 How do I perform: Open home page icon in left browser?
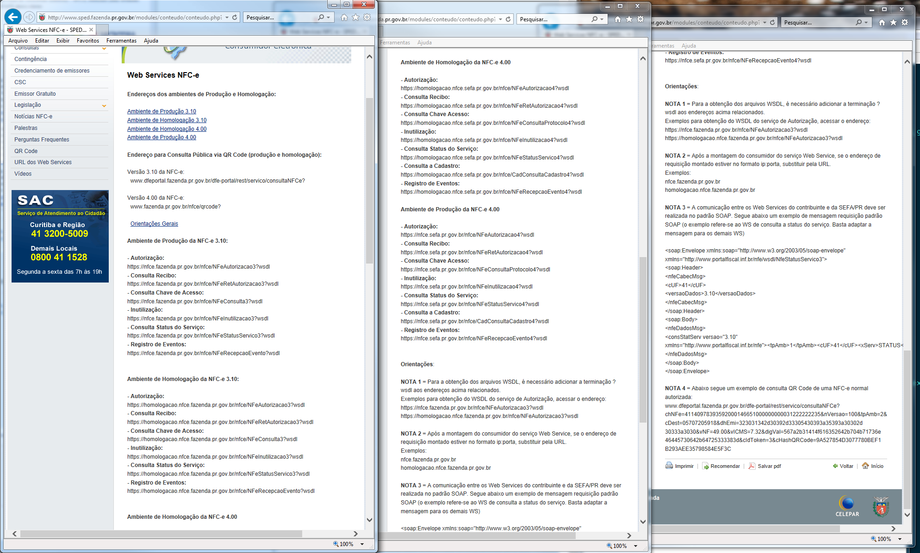pos(344,17)
